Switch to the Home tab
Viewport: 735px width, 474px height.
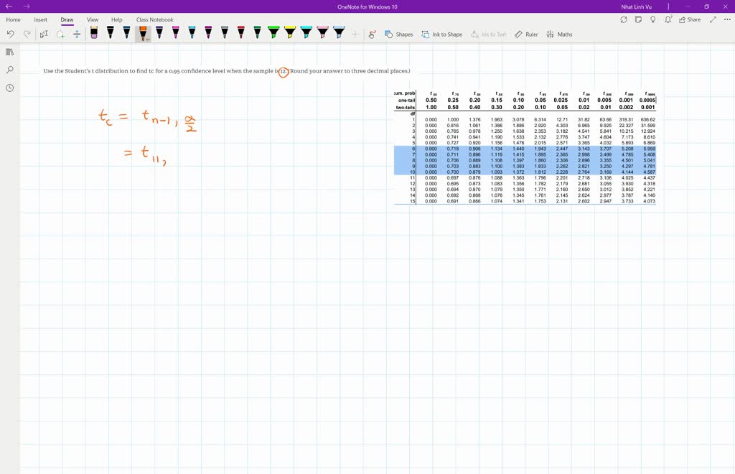[x=13, y=19]
